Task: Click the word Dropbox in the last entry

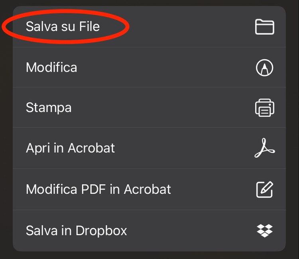Action: (101, 230)
